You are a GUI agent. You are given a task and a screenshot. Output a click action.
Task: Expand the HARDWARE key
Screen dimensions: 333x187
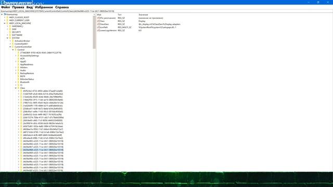point(7,26)
